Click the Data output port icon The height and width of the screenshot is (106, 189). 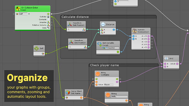pos(48,28)
